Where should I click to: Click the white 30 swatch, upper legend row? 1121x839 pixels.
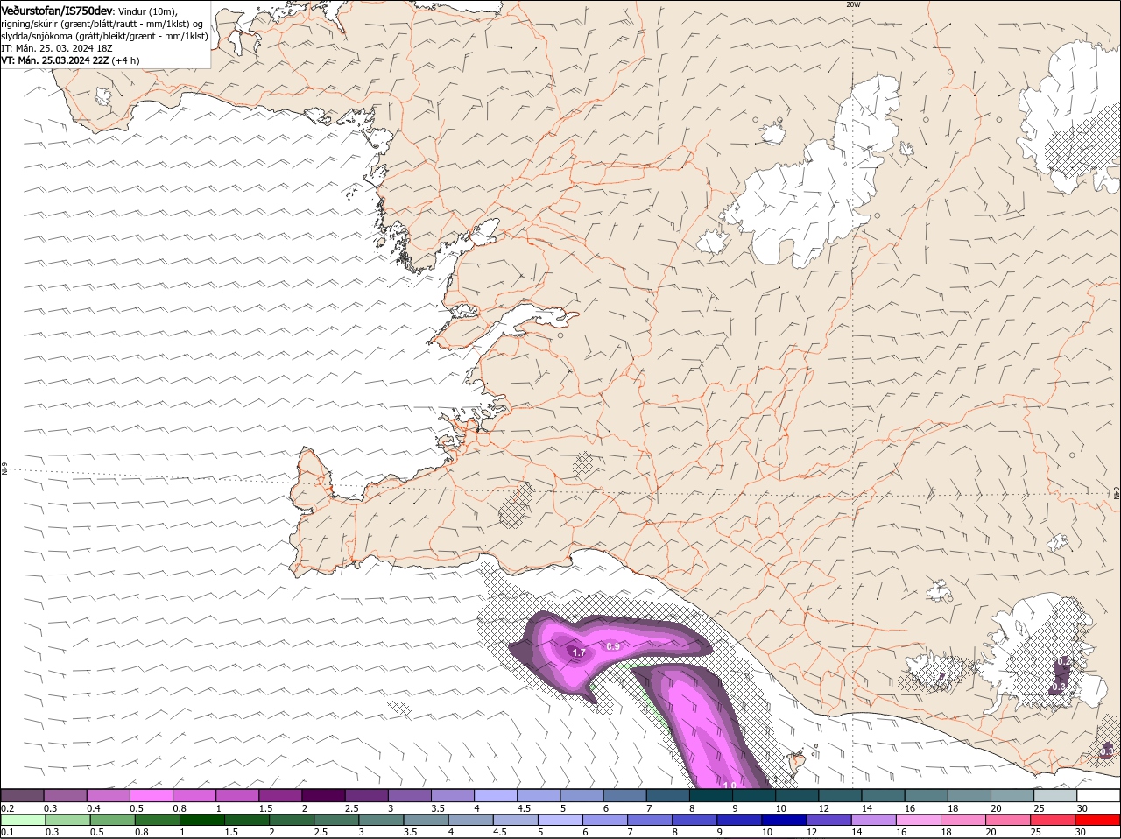1098,795
